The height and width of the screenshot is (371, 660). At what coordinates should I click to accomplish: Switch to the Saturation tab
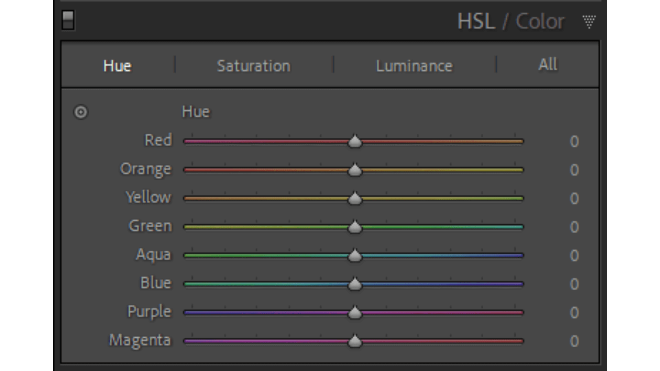254,66
